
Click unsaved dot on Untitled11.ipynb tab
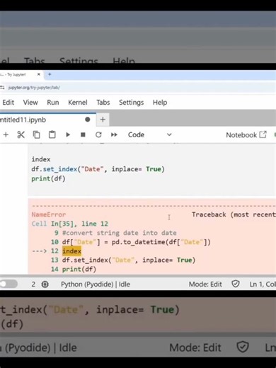pyautogui.click(x=88, y=120)
